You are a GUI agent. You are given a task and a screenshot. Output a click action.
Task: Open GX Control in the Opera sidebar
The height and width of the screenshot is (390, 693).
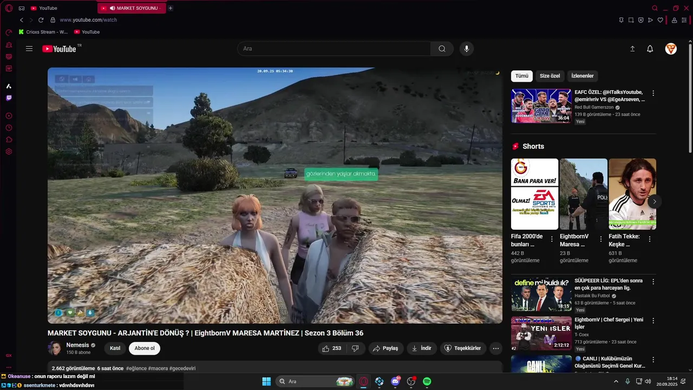point(9,32)
